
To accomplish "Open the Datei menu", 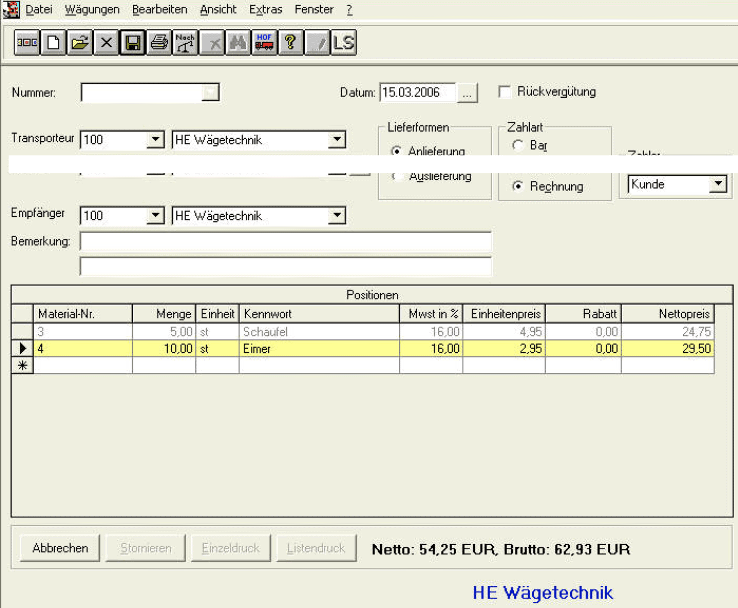I will pyautogui.click(x=39, y=9).
